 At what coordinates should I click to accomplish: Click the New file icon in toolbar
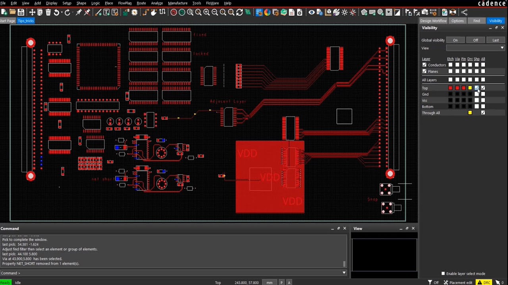(4, 12)
